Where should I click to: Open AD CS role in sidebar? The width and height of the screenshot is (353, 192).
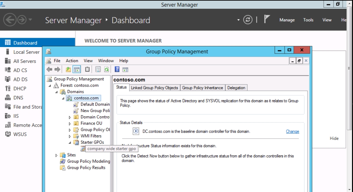[21, 70]
